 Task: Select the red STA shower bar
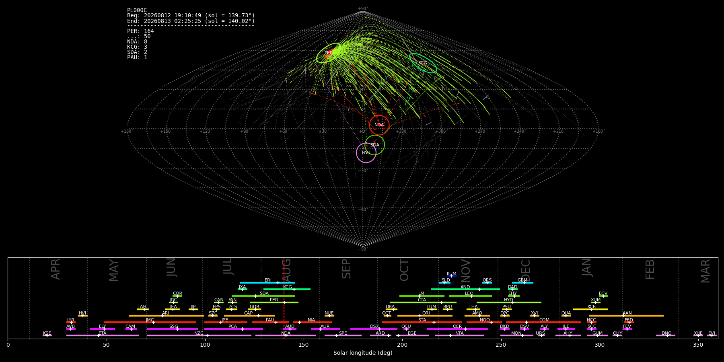[x=422, y=322]
